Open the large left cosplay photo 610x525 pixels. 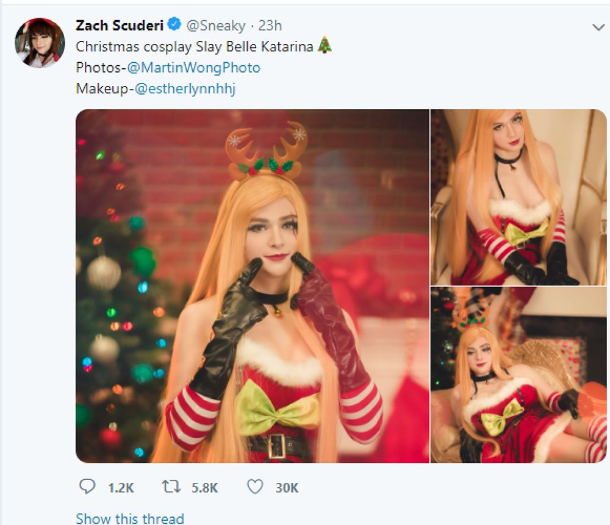coord(253,285)
